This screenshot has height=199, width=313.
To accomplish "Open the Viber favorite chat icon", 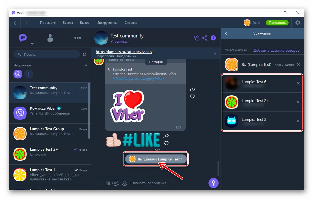I will [18, 74].
